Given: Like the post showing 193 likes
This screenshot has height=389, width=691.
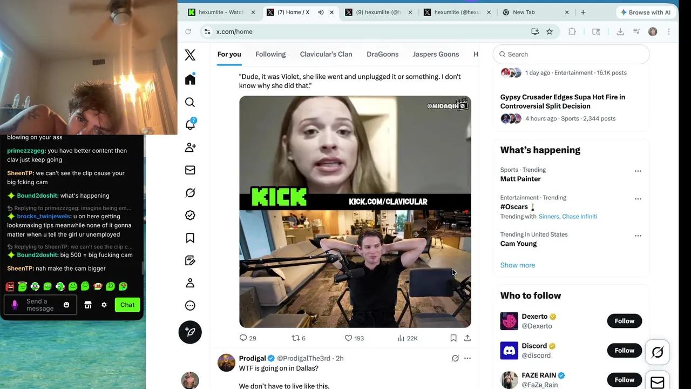Looking at the screenshot, I should (354, 338).
